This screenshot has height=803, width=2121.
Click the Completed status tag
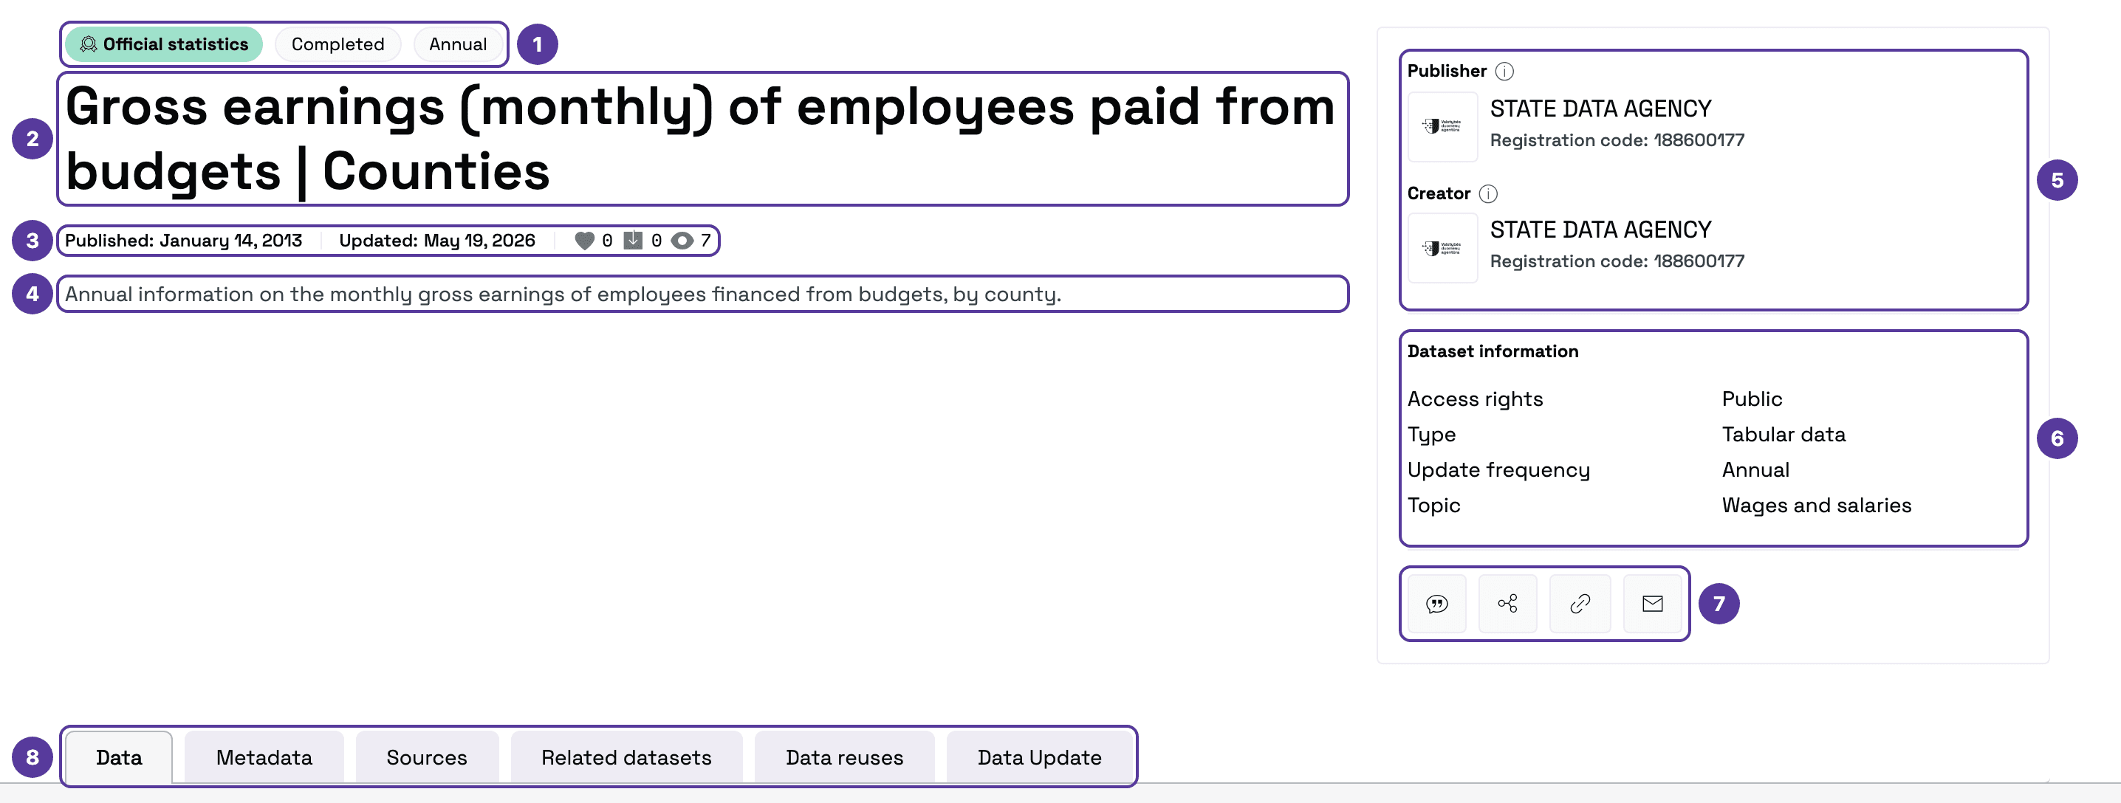tap(337, 44)
